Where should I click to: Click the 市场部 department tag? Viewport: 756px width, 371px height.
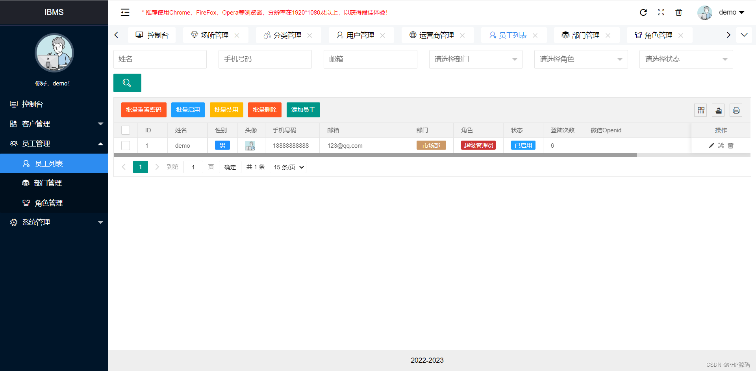[x=431, y=145]
